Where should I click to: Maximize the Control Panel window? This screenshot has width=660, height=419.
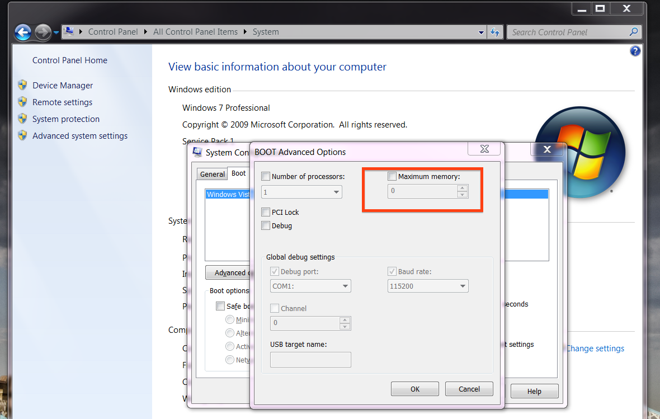coord(600,8)
